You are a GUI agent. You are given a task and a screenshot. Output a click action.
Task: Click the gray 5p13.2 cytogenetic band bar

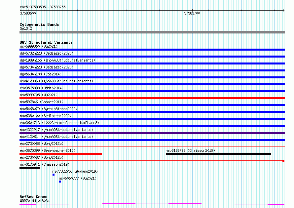coord(152,32)
